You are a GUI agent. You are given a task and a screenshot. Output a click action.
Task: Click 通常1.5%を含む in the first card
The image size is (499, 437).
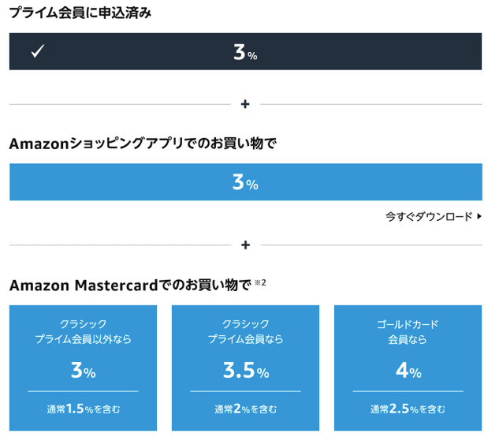[x=84, y=409]
